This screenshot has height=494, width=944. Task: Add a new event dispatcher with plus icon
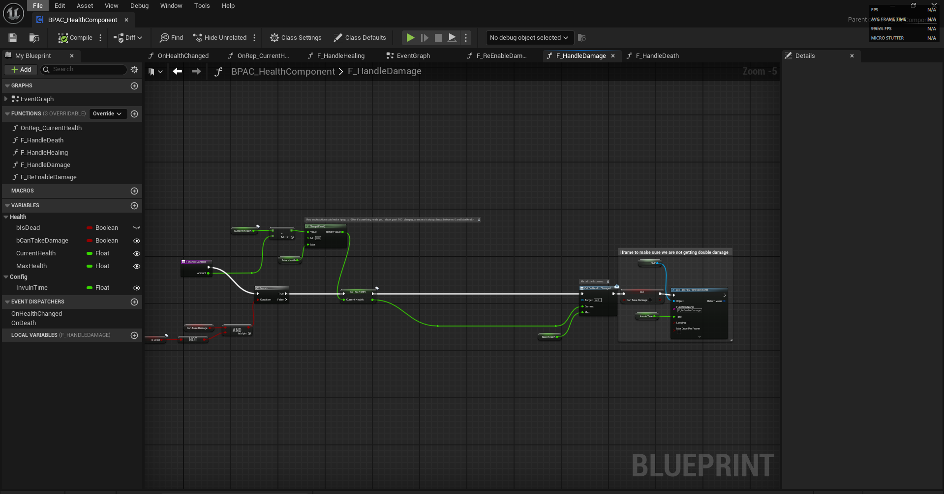tap(134, 302)
